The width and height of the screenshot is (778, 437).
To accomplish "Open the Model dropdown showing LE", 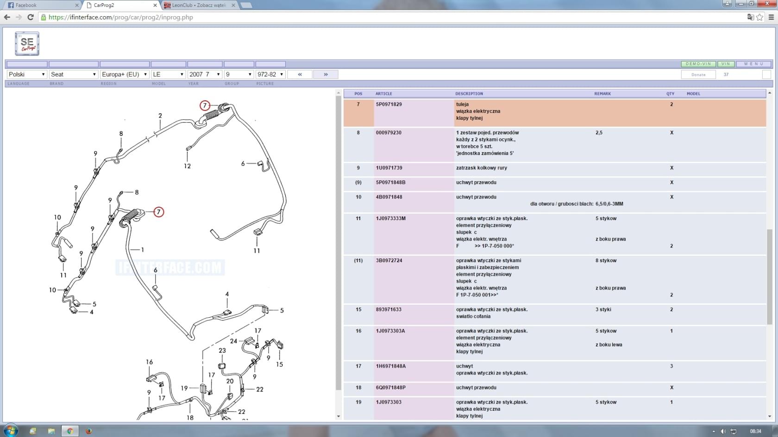I will point(169,74).
